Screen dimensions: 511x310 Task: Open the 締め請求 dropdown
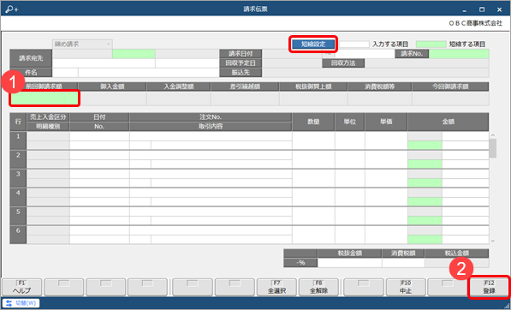pos(82,44)
